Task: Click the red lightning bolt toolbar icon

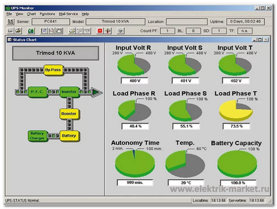Action: (100, 31)
